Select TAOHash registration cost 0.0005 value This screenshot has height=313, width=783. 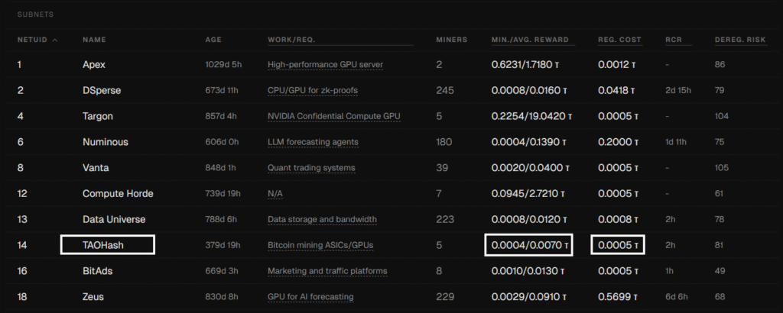(x=618, y=245)
